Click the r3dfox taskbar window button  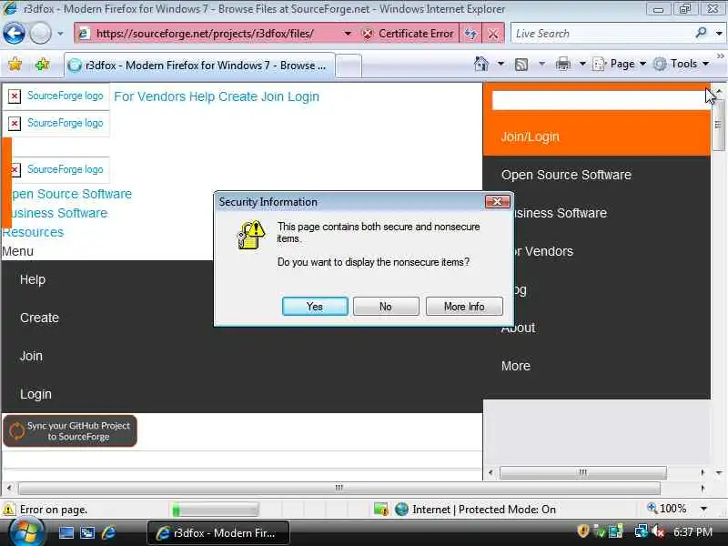218,533
